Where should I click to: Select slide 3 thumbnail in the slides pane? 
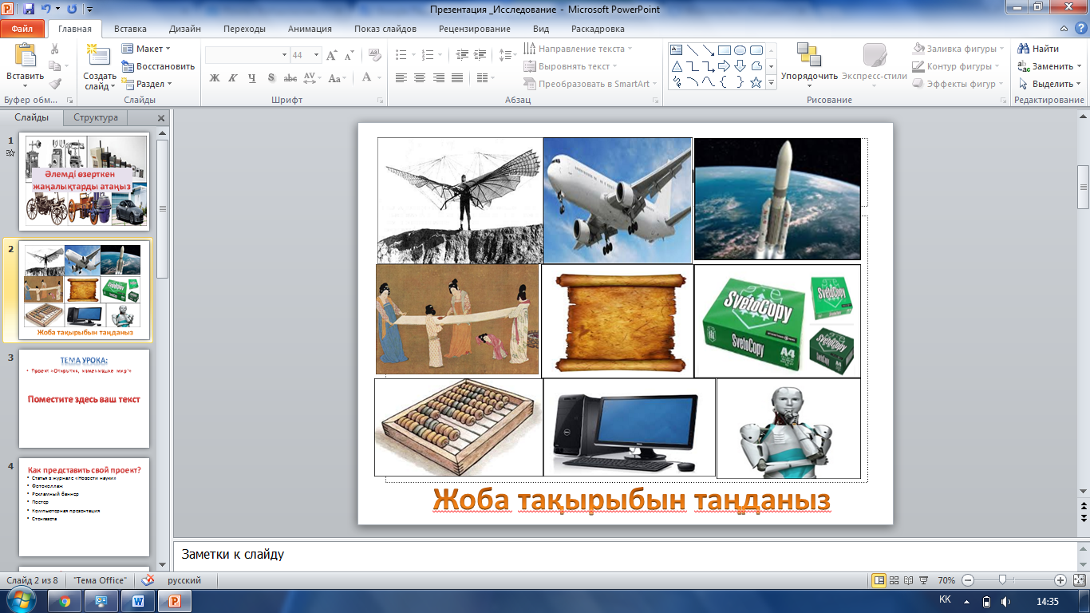84,398
